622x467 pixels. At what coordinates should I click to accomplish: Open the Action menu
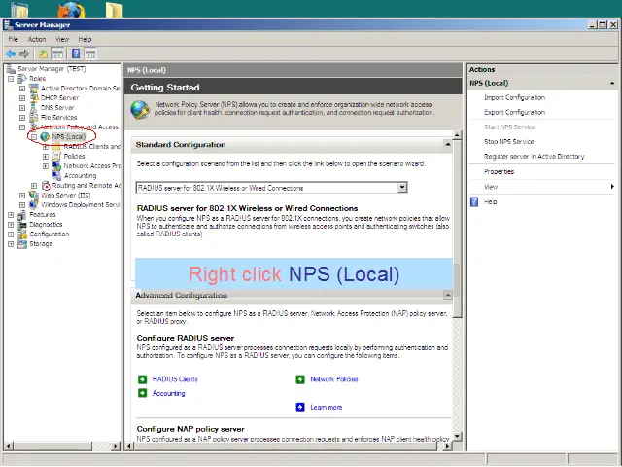[37, 39]
